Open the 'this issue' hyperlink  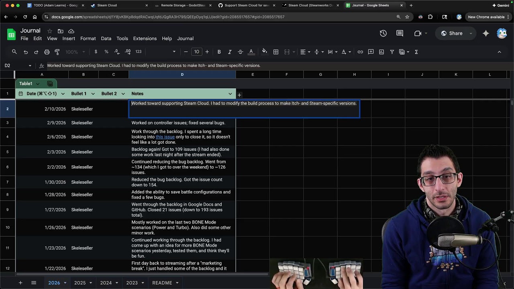pyautogui.click(x=165, y=137)
